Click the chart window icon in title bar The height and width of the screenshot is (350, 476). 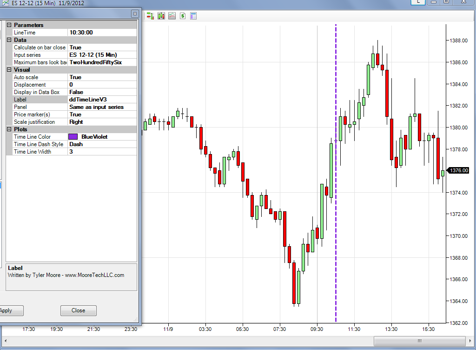tap(5, 3)
